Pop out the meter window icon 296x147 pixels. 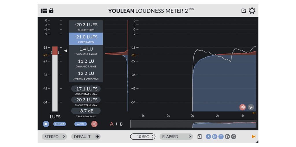tap(244, 11)
